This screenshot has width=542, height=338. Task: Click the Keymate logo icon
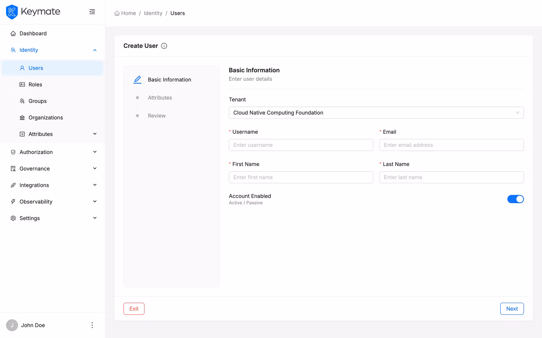point(12,12)
